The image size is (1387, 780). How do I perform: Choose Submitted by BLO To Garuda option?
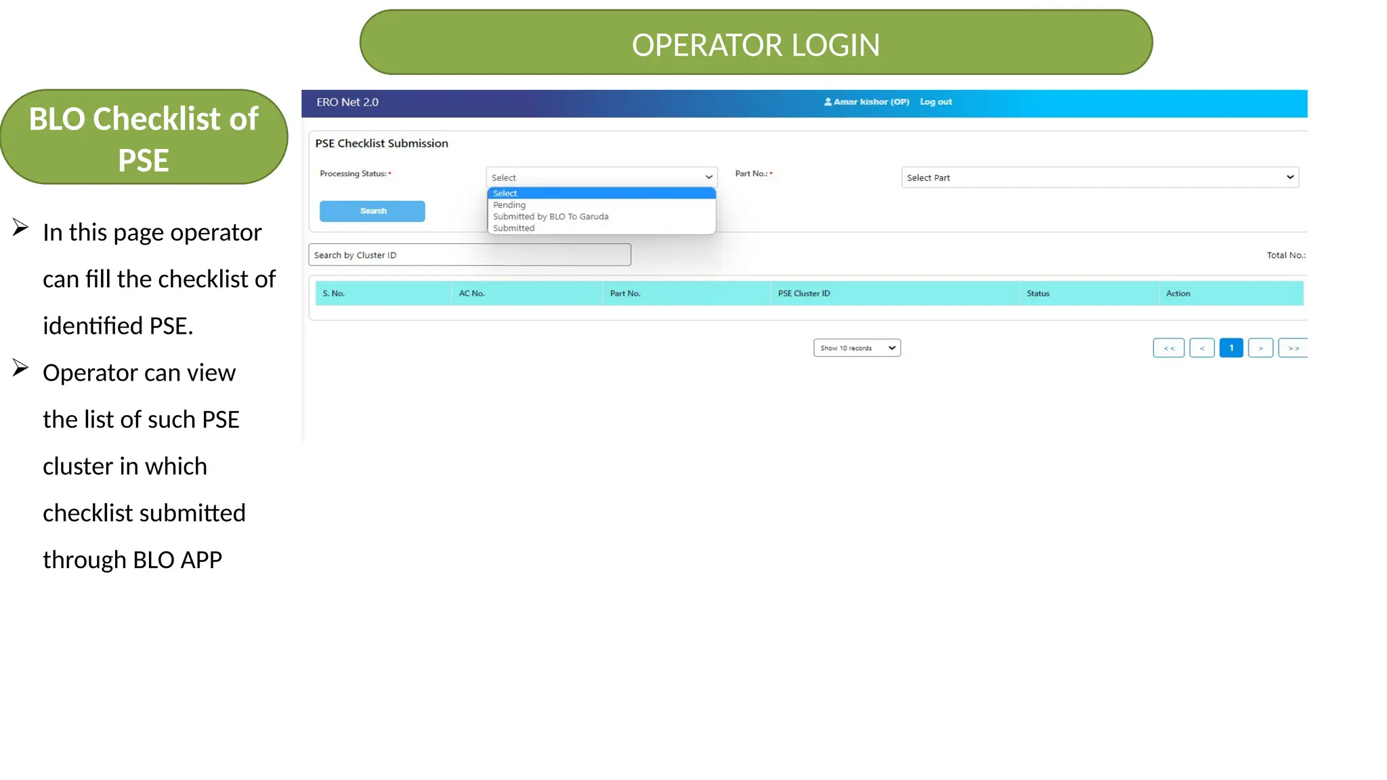pyautogui.click(x=551, y=217)
